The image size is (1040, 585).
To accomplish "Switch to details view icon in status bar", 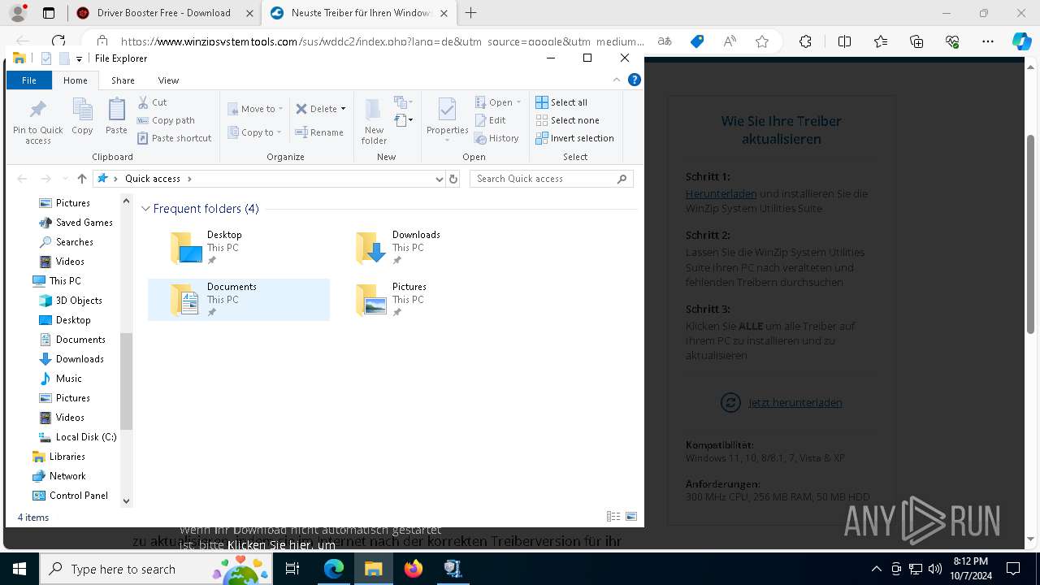I will (x=613, y=517).
